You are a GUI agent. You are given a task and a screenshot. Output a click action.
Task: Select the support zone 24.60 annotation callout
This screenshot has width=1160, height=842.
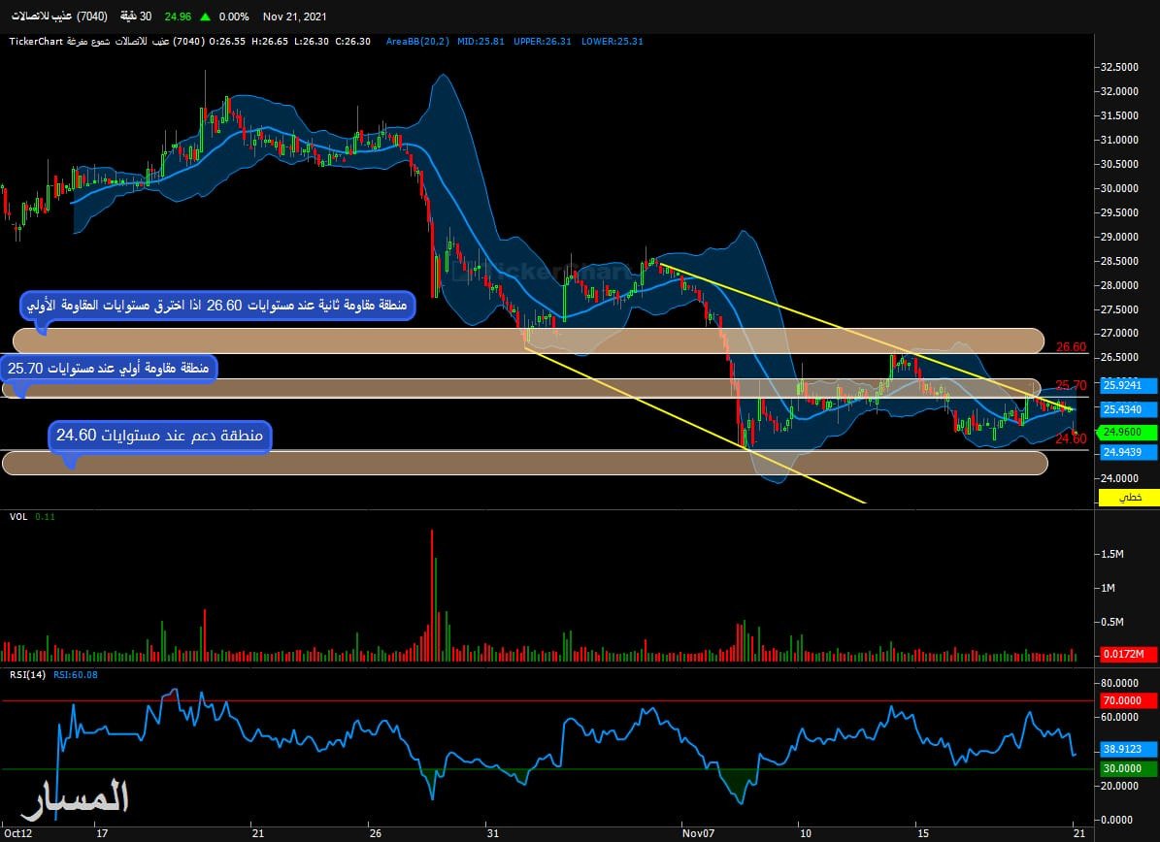pyautogui.click(x=160, y=436)
